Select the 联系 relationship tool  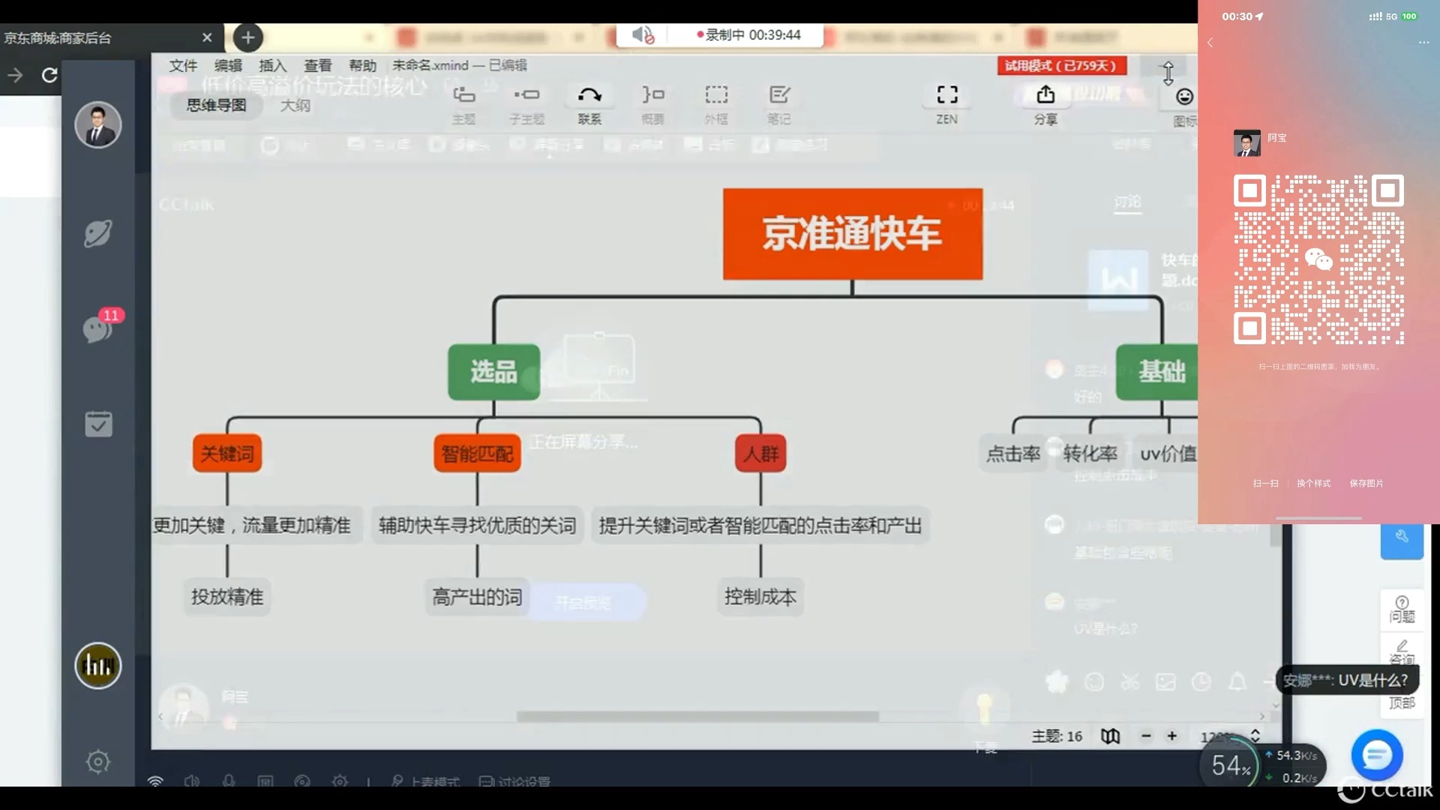click(x=589, y=103)
